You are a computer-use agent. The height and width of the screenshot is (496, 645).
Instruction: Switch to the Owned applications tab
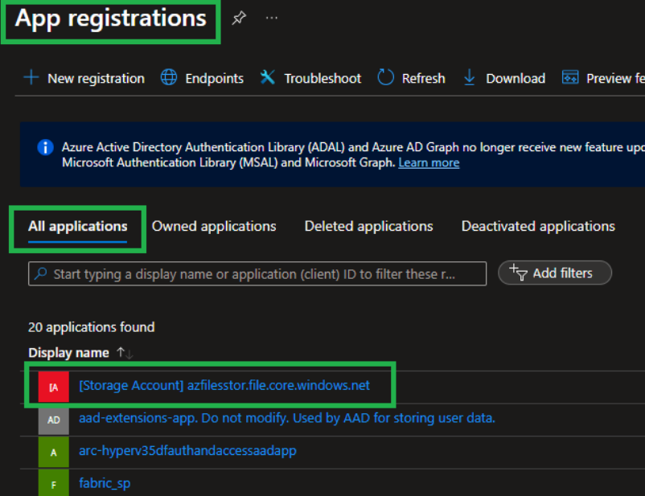pyautogui.click(x=214, y=226)
